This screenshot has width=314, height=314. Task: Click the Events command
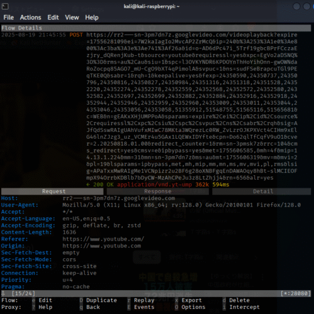tap(144, 307)
